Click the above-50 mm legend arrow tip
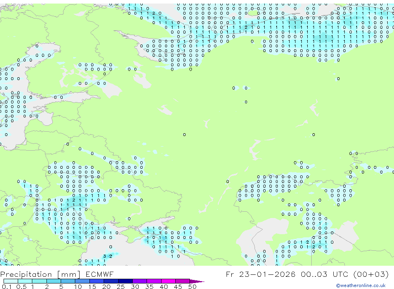Screen dimensions: 394x289 coord(197,282)
